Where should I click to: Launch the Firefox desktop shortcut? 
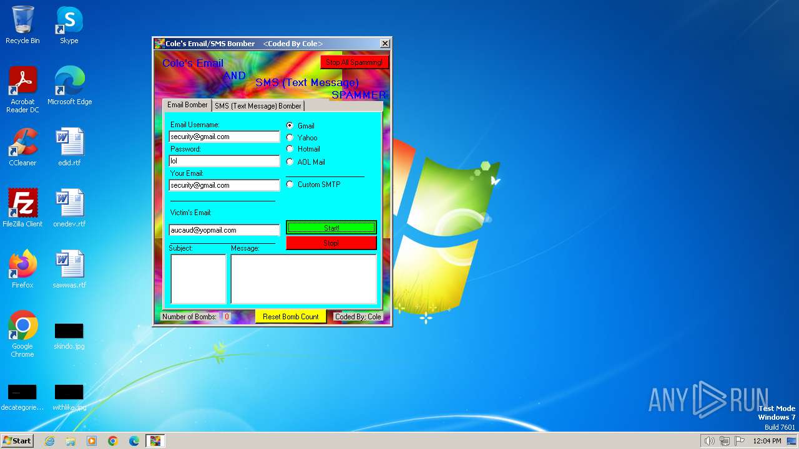[22, 269]
